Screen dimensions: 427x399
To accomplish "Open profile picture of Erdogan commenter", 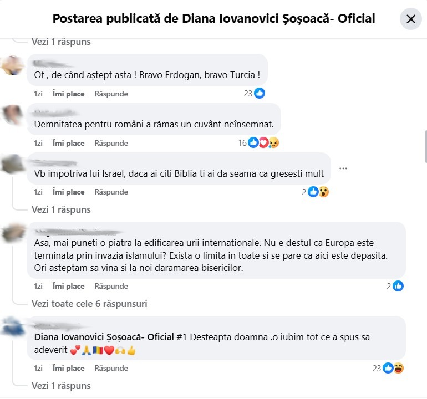I will pyautogui.click(x=12, y=66).
